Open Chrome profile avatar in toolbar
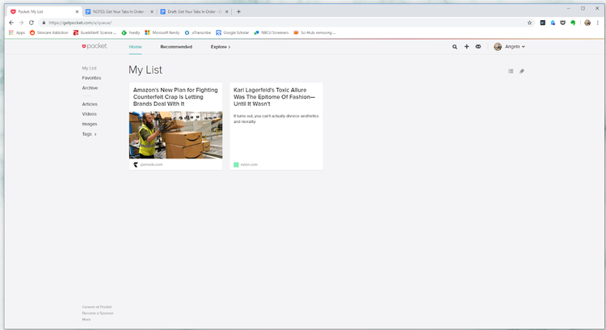Screen dimensions: 606x330 click(587, 23)
